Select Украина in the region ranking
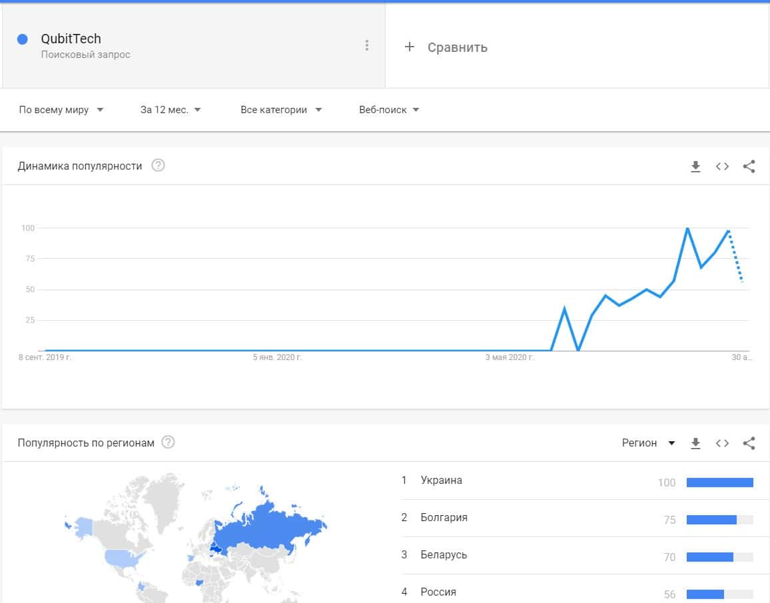This screenshot has width=770, height=603. 441,481
